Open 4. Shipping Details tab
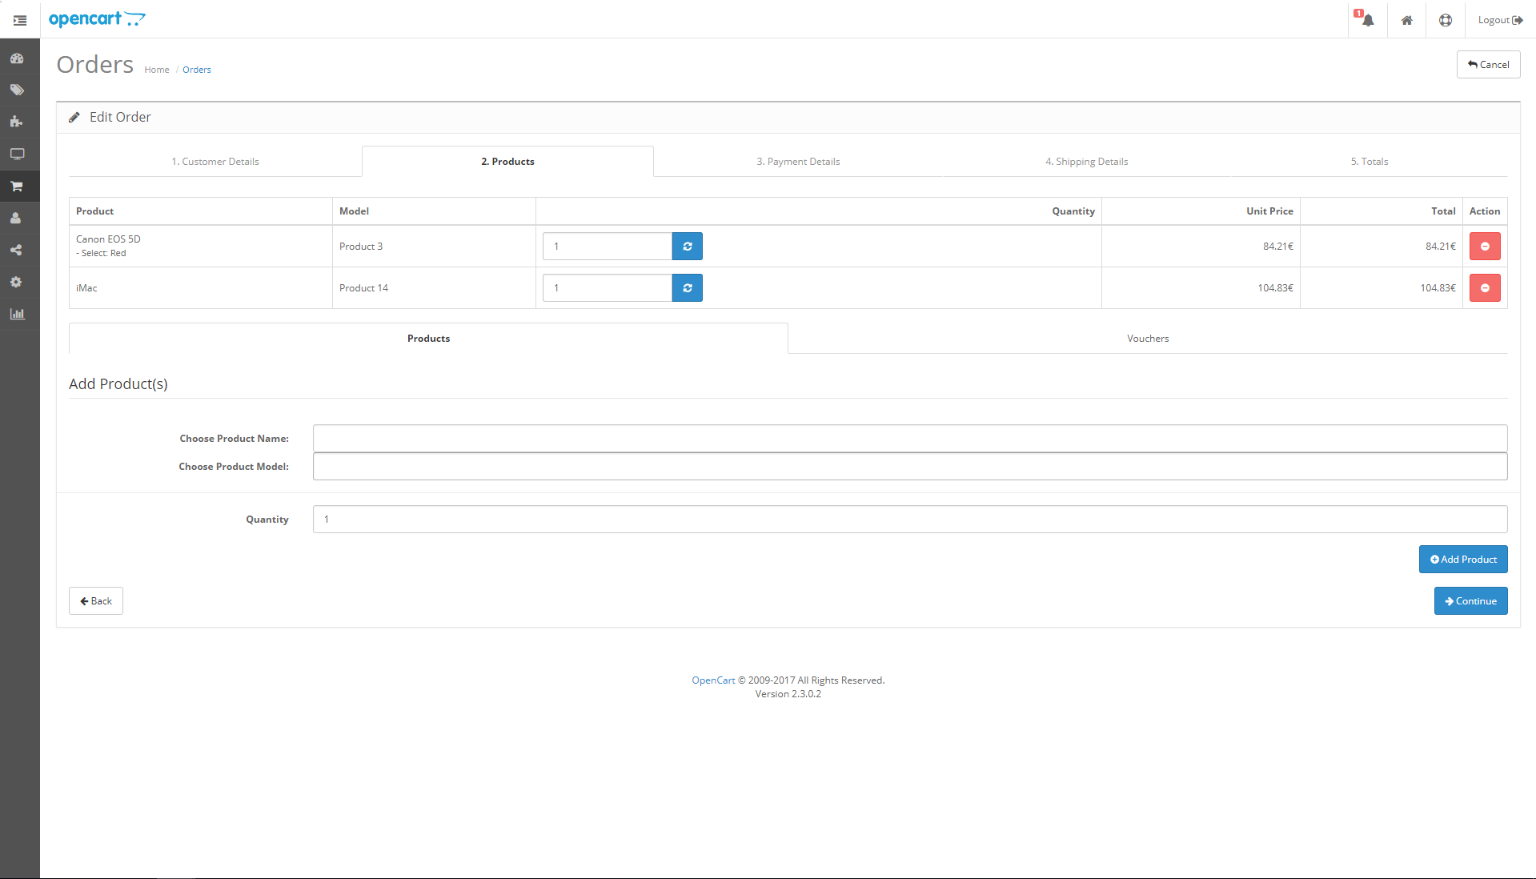The width and height of the screenshot is (1536, 879). pyautogui.click(x=1086, y=162)
